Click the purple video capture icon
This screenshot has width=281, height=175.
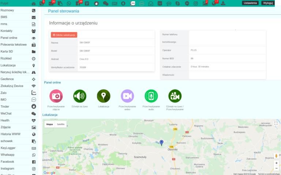[127, 96]
